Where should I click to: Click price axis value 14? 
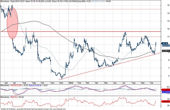tap(168, 13)
